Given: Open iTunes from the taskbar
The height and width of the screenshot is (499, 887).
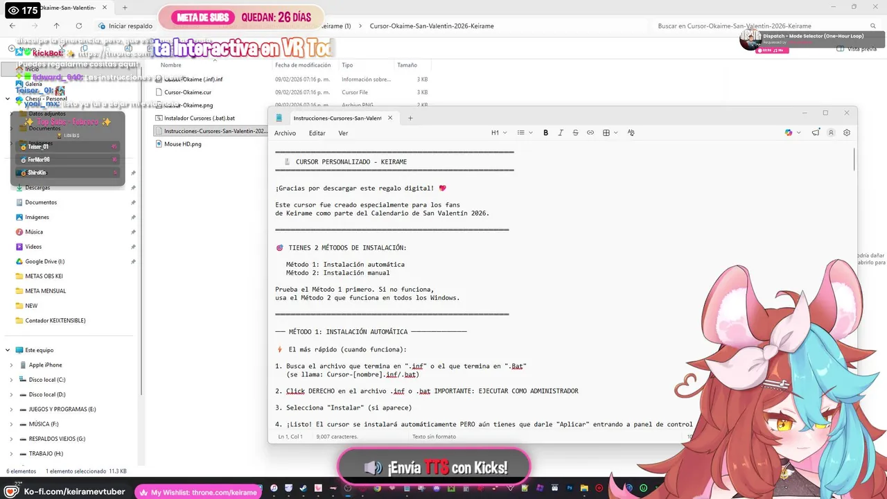Looking at the screenshot, I should (x=274, y=489).
